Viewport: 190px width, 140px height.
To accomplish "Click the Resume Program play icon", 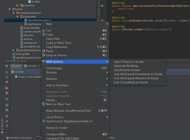I will click(7, 72).
